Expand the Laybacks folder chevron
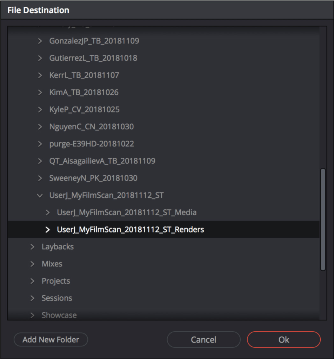Viewport: 334px width, 359px height. (x=32, y=247)
